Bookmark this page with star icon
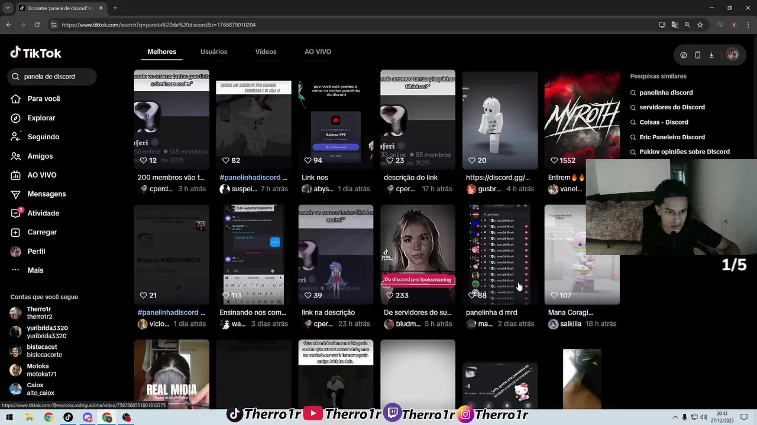Viewport: 757px width, 425px height. [700, 25]
